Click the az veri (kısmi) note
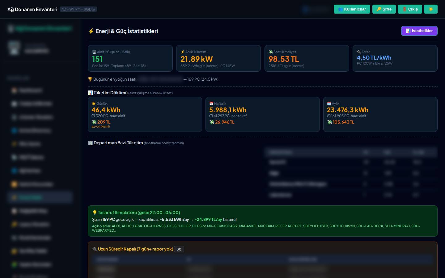Screen dimensions: 445x278 [101, 126]
